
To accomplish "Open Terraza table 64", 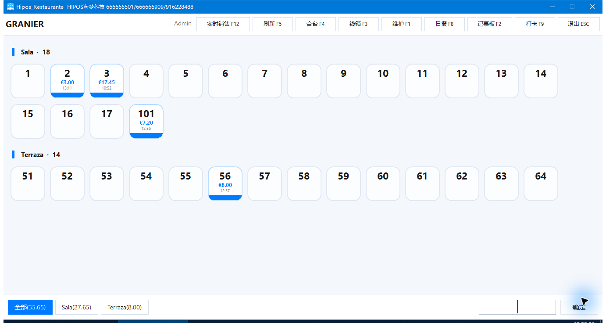I will click(541, 183).
